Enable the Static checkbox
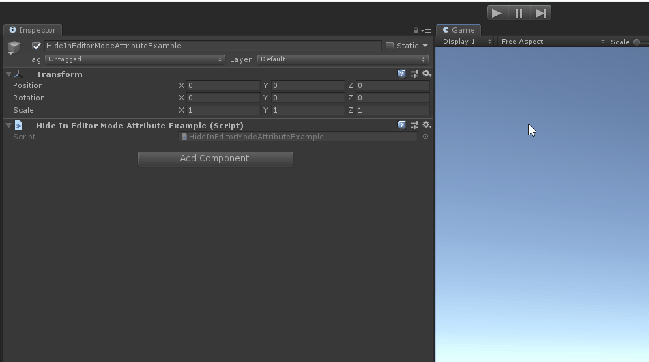 390,46
